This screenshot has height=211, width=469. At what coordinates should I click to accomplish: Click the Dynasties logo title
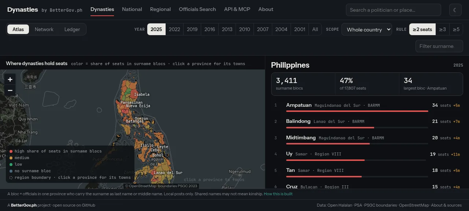22,10
